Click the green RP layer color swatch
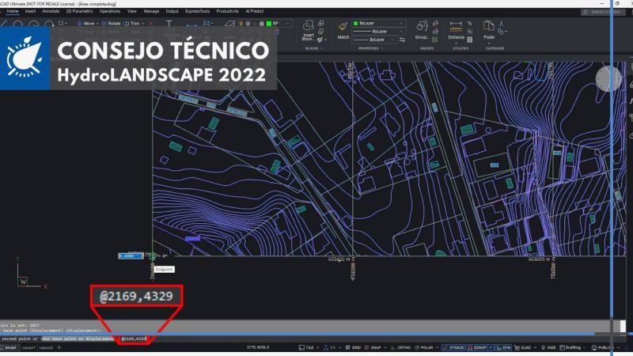 (x=269, y=24)
